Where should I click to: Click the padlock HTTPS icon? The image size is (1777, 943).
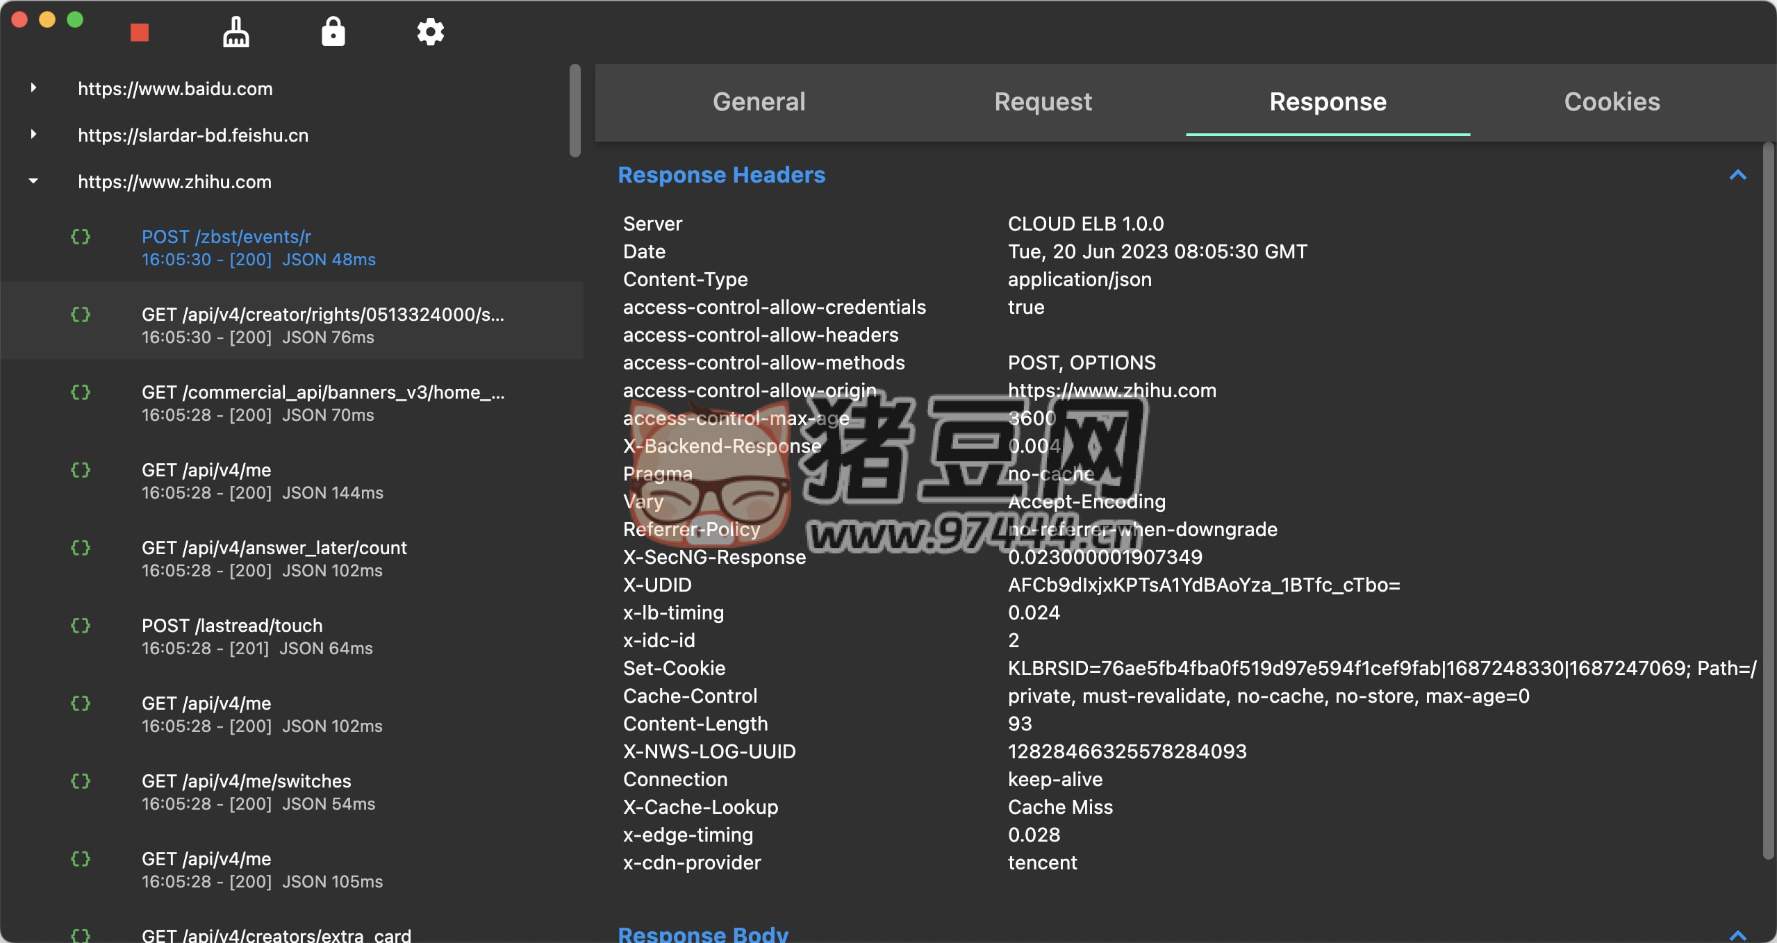(x=333, y=32)
